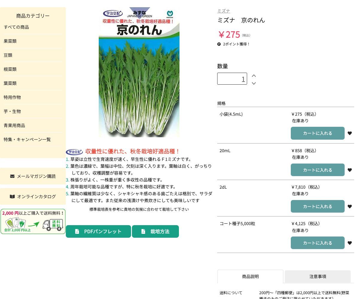Favorite the 小袋(4.5mL) option with heart icon
The height and width of the screenshot is (299, 359).
[x=349, y=133]
